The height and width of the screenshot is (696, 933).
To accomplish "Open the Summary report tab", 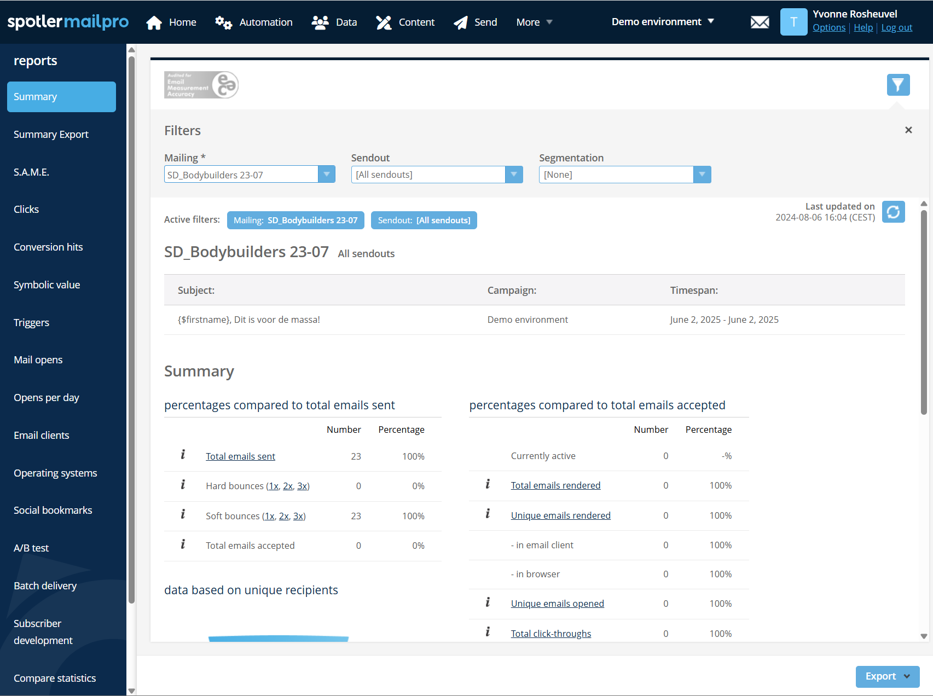I will click(x=61, y=97).
